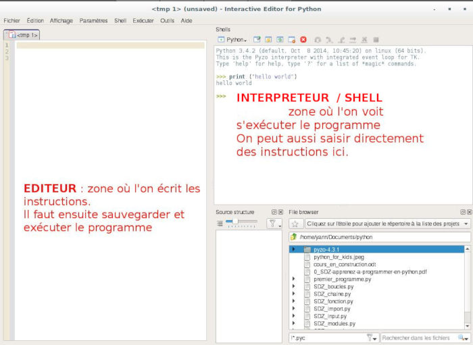The image size is (473, 345).
Task: Click the <tmp 1> tab file icon
Action: (x=12, y=35)
